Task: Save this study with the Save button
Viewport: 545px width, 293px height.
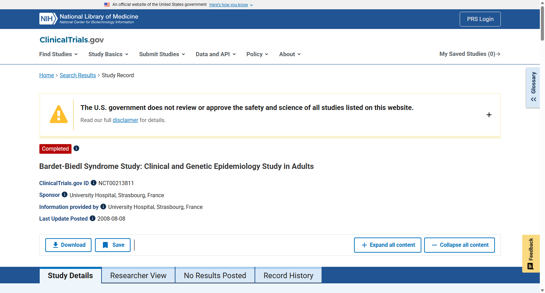Action: point(113,245)
